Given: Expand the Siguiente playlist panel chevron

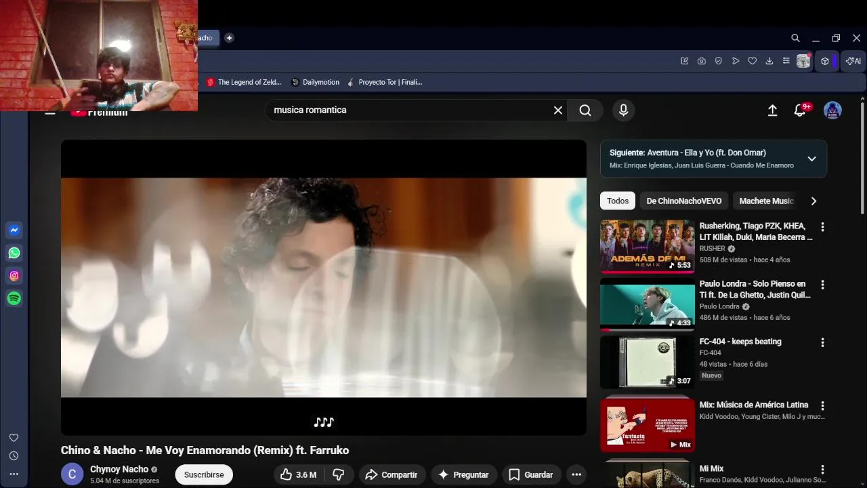Looking at the screenshot, I should click(x=811, y=159).
